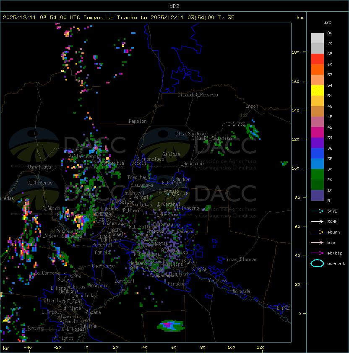Image resolution: width=349 pixels, height=353 pixels.
Task: Click the 'Ugarteche' map label
Action: (104, 266)
